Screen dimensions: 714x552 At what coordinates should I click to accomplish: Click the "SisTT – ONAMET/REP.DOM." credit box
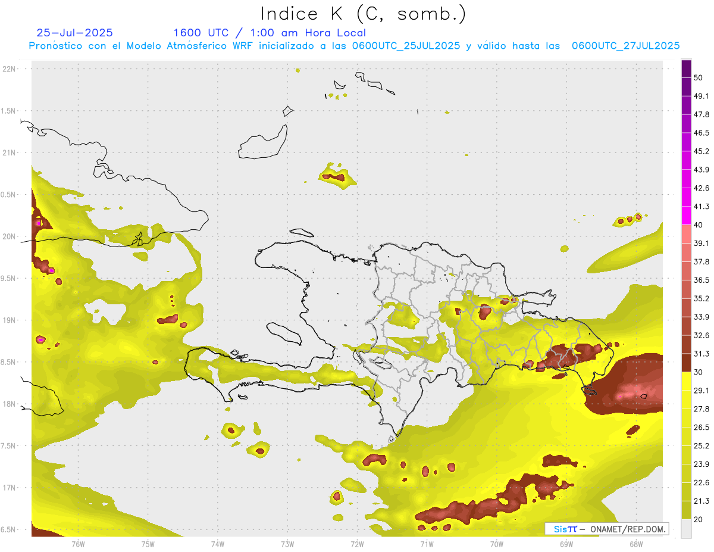pyautogui.click(x=607, y=529)
